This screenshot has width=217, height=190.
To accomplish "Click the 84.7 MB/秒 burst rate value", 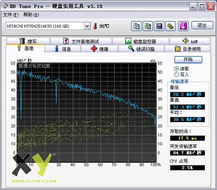I will [x=187, y=153].
